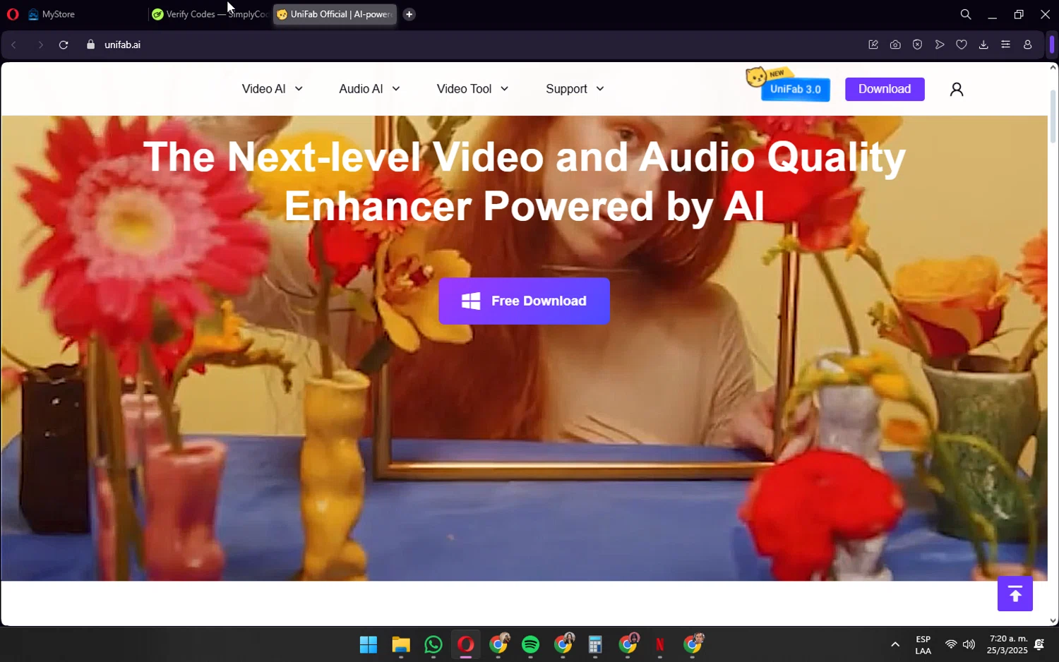Click the Free Download button
This screenshot has width=1059, height=662.
[524, 301]
